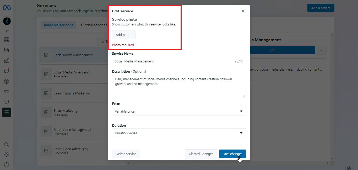This screenshot has height=170, width=358.
Task: Open the Help question mark icon
Action: tap(7, 165)
